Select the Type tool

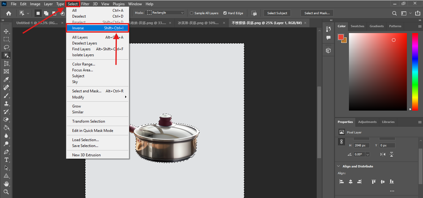click(6, 160)
